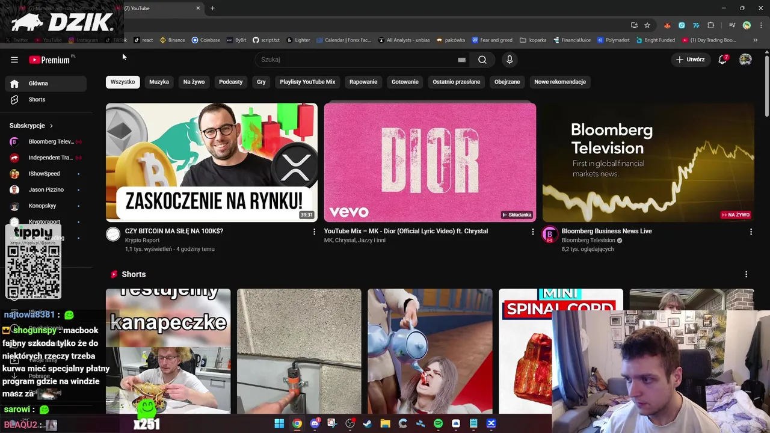Click the search magnifier button
The height and width of the screenshot is (433, 770).
pos(482,60)
